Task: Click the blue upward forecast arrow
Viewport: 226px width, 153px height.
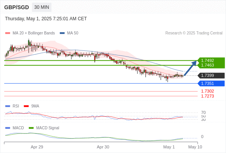Action: pyautogui.click(x=190, y=68)
